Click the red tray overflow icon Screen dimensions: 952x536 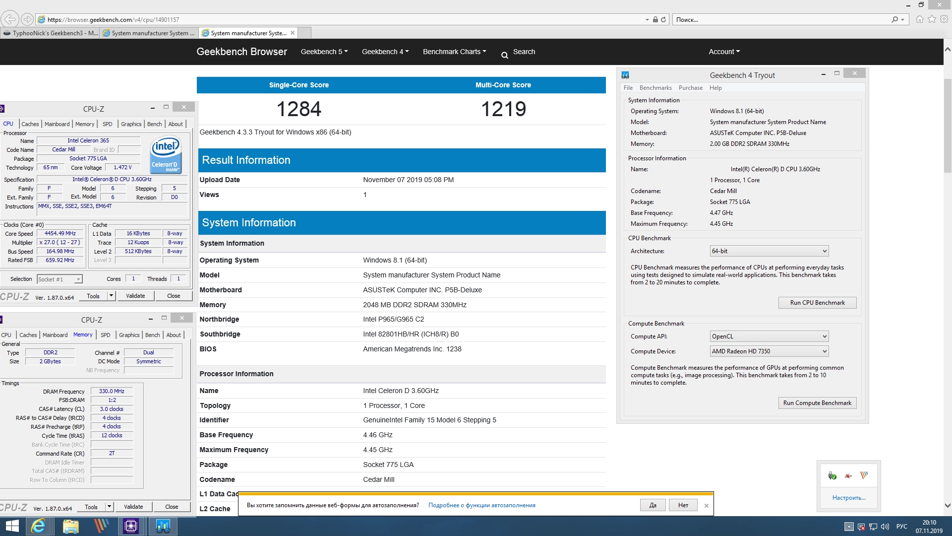click(x=848, y=476)
